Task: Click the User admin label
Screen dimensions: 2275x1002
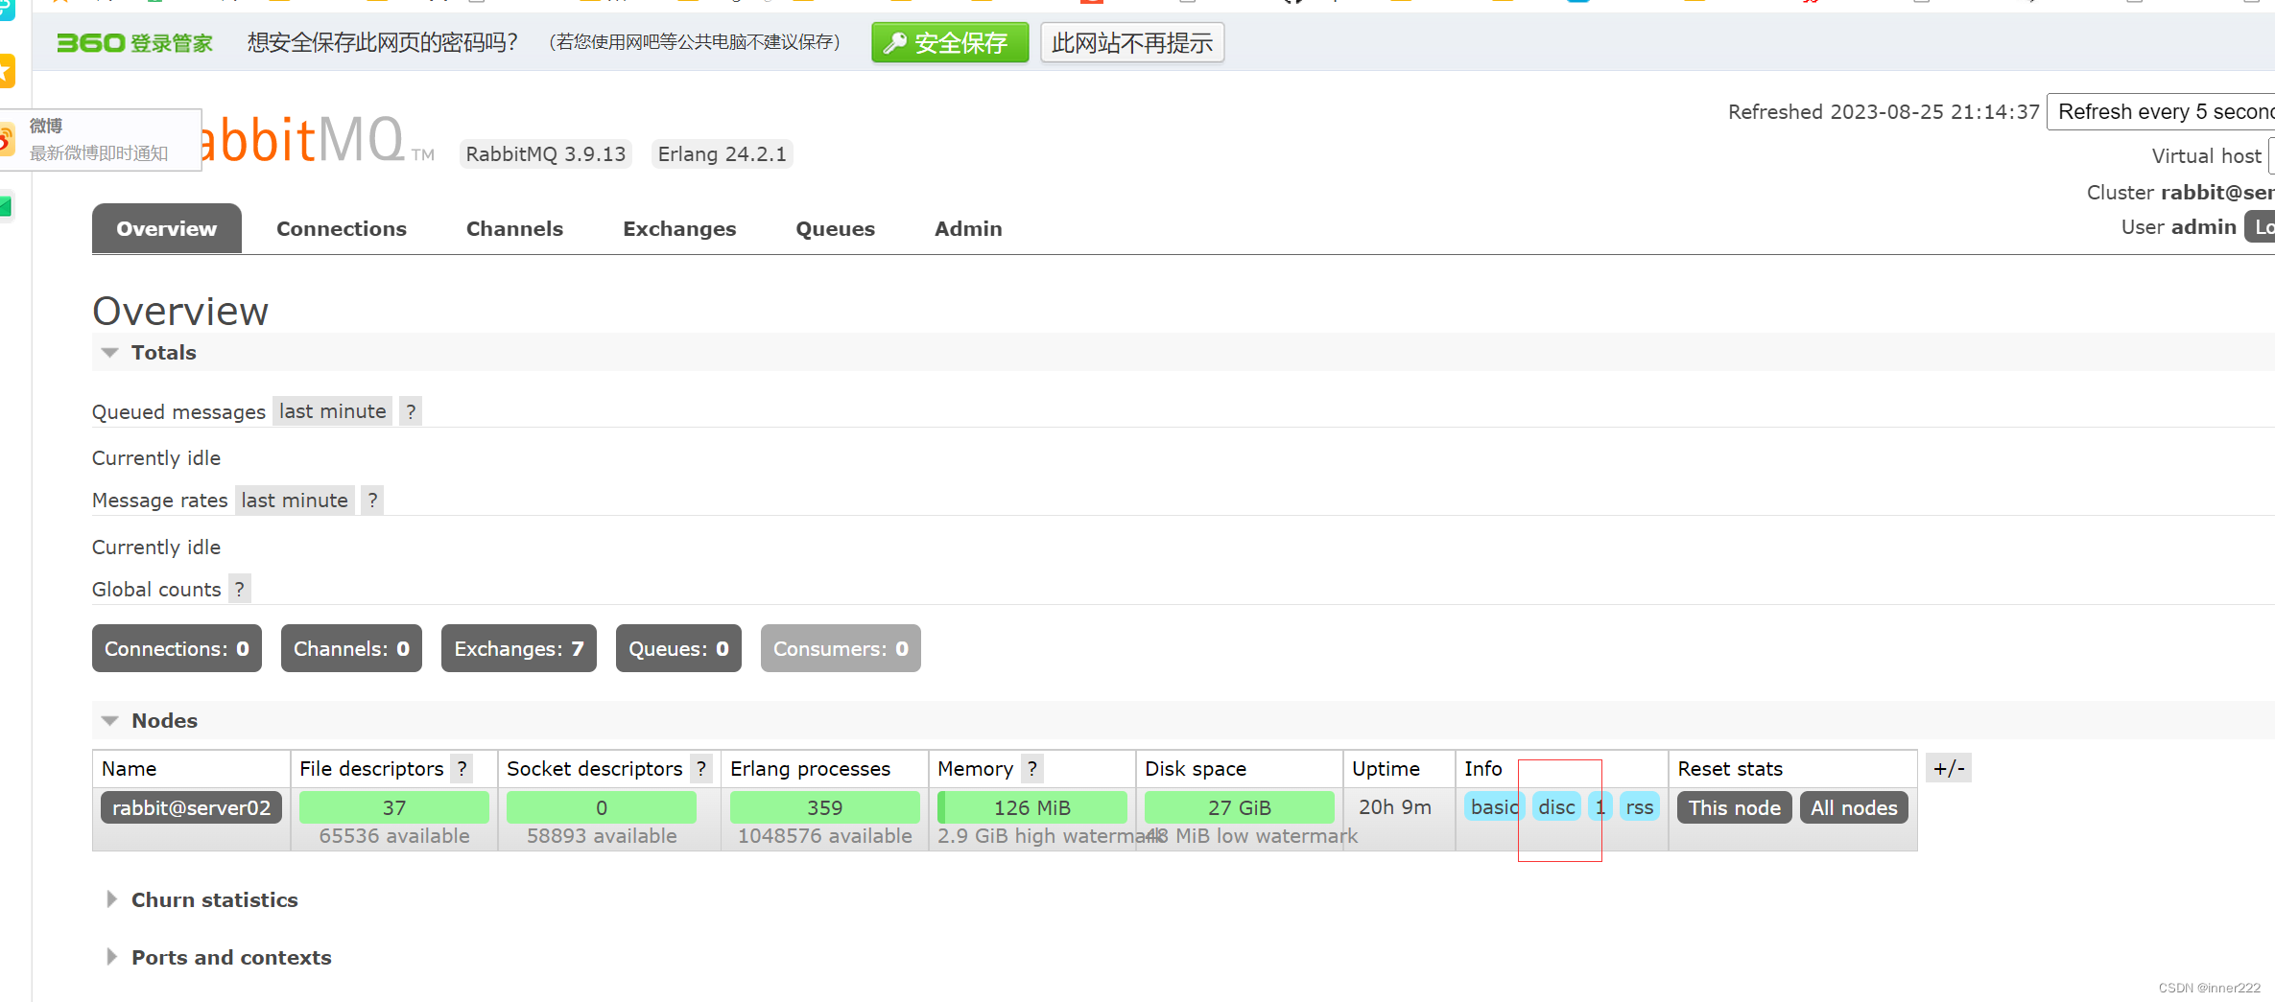Action: (2178, 227)
